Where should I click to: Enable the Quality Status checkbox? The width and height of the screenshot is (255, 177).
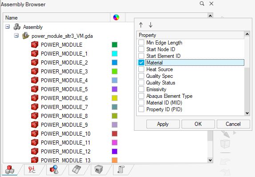pos(141,82)
